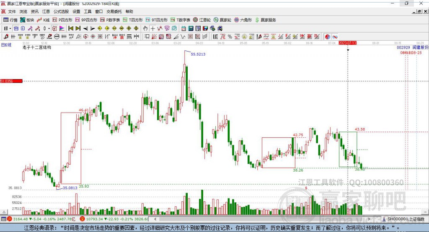429x232 pixels.
Task: Open the 窗口 menu
Action: tap(99, 11)
